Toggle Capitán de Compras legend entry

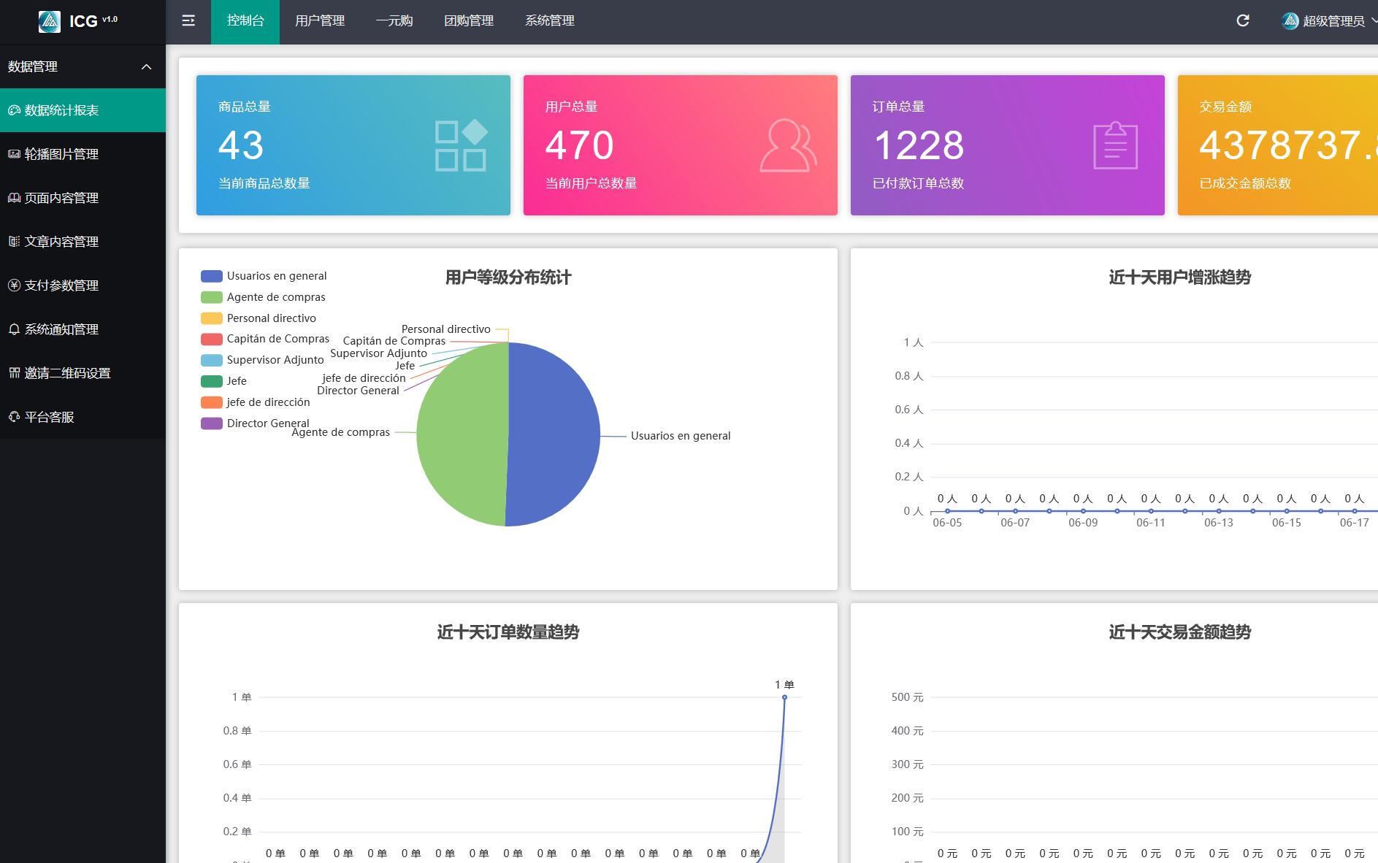tap(265, 339)
